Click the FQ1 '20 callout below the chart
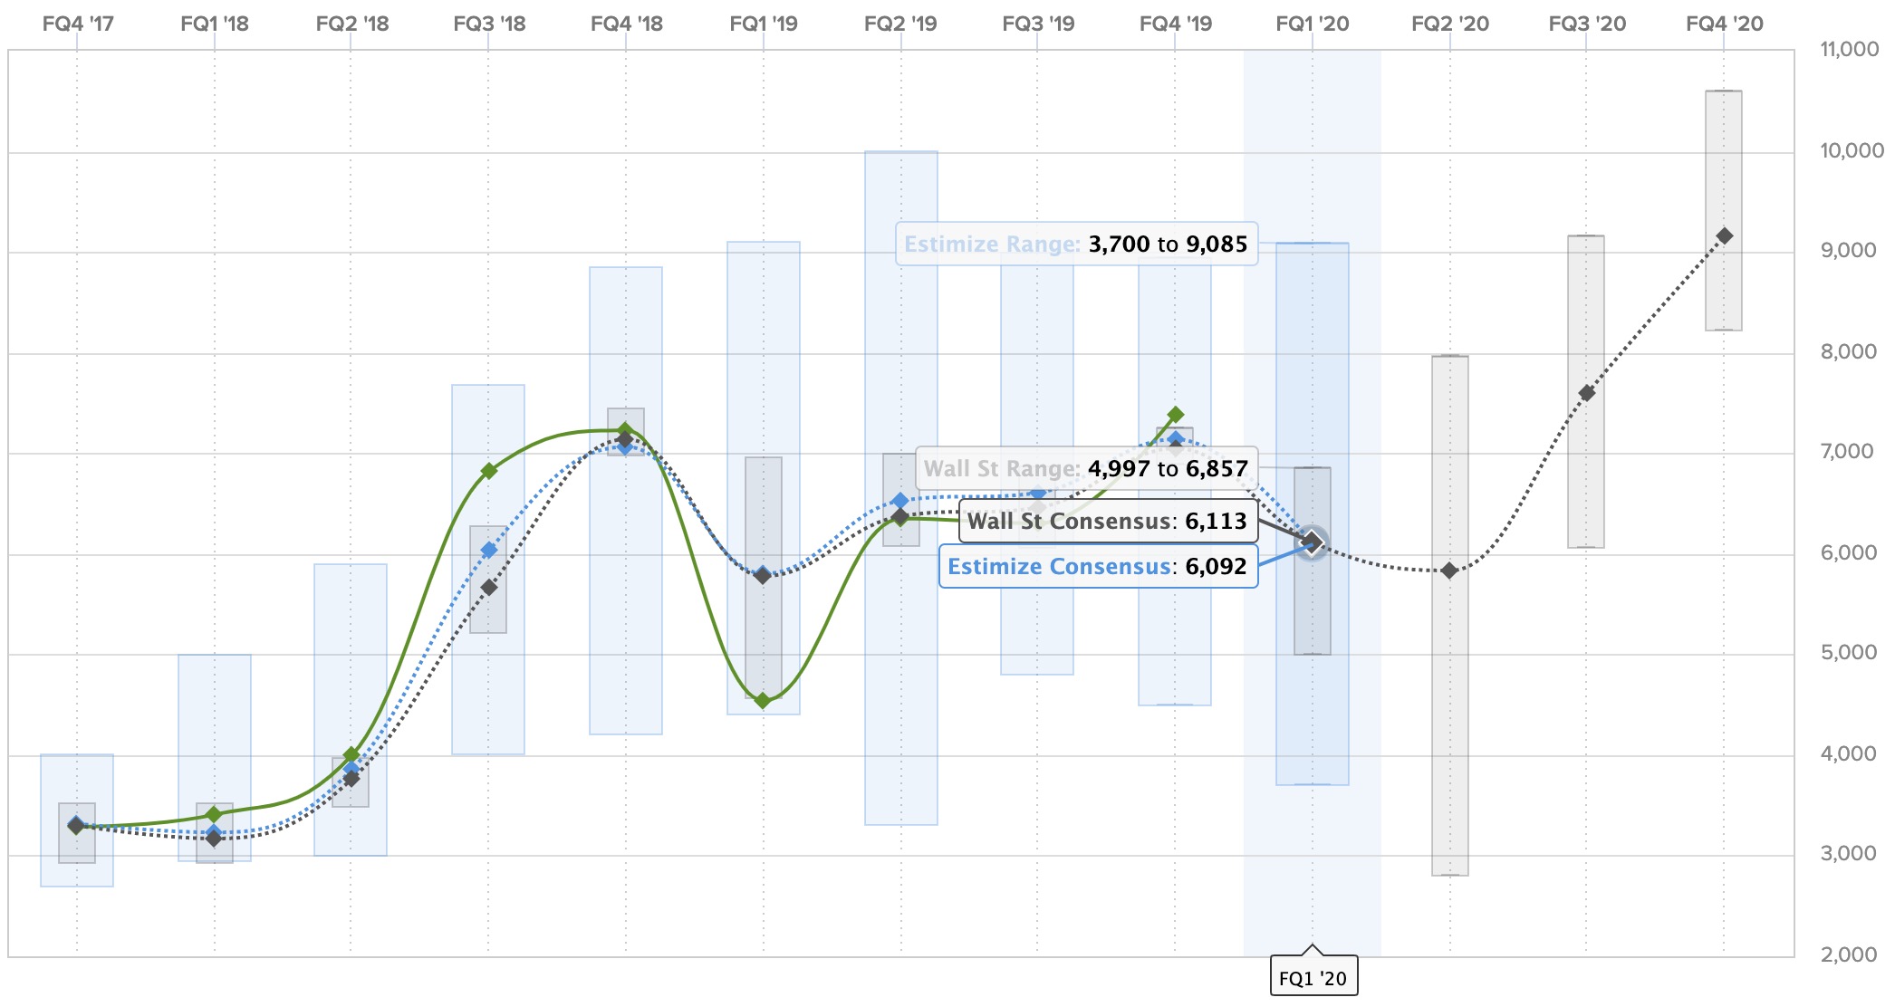 [1313, 978]
